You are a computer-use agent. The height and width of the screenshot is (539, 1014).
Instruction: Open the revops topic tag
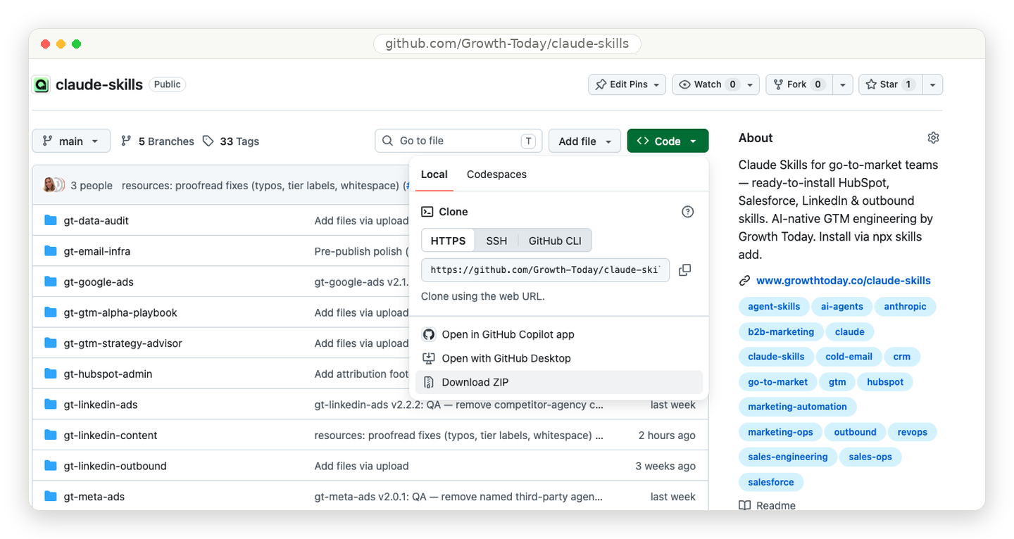click(913, 432)
